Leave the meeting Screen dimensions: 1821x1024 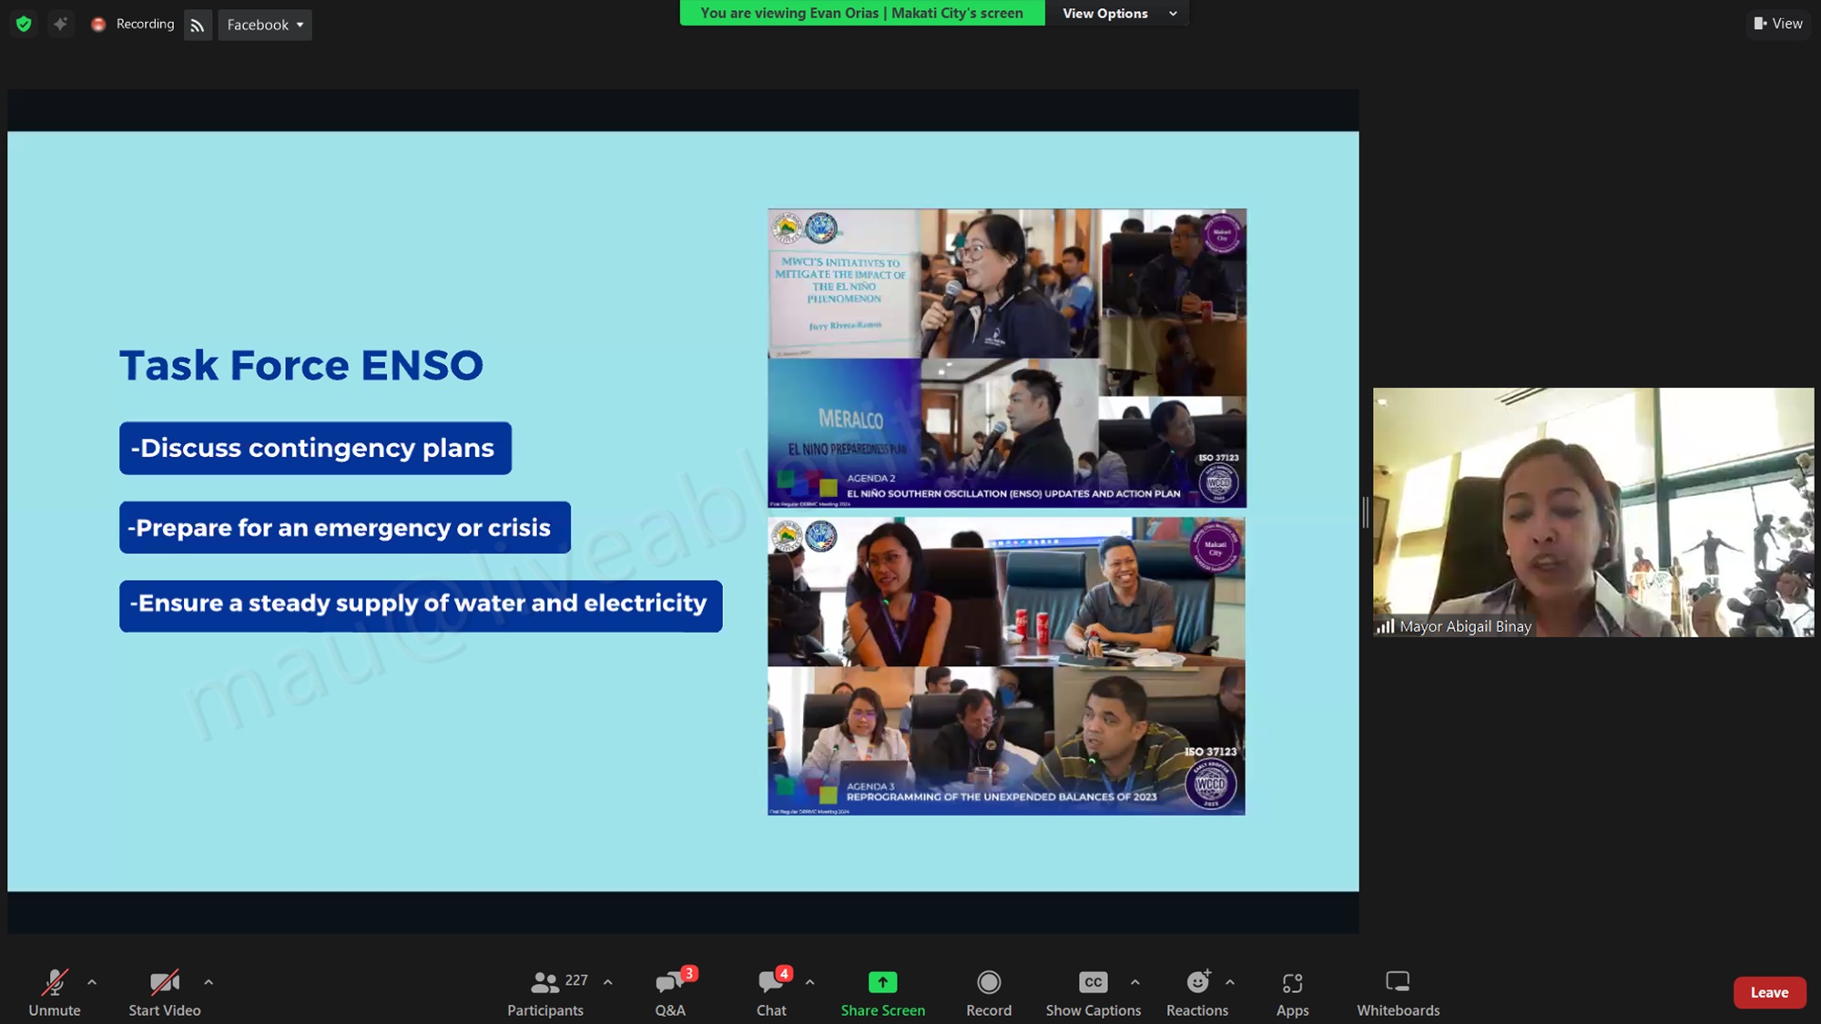coord(1770,992)
